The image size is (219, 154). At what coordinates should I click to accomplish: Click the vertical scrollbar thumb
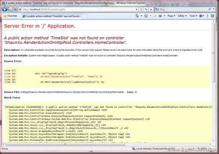coord(213,53)
